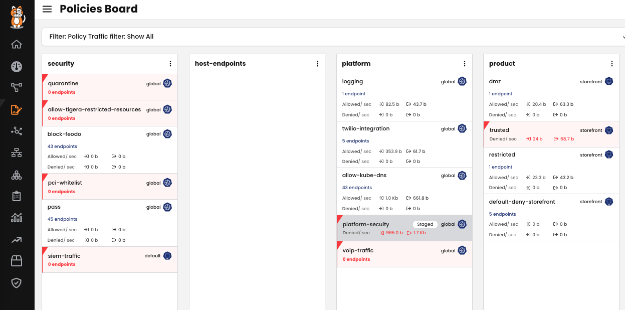Open the Managed Clusters sidebar icon
The image size is (625, 310).
click(17, 175)
